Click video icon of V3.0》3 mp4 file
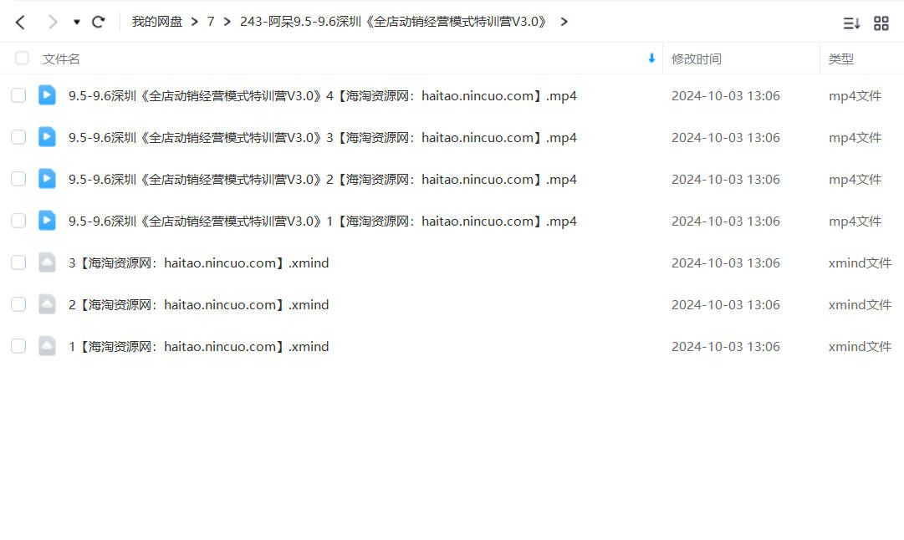 pos(48,137)
